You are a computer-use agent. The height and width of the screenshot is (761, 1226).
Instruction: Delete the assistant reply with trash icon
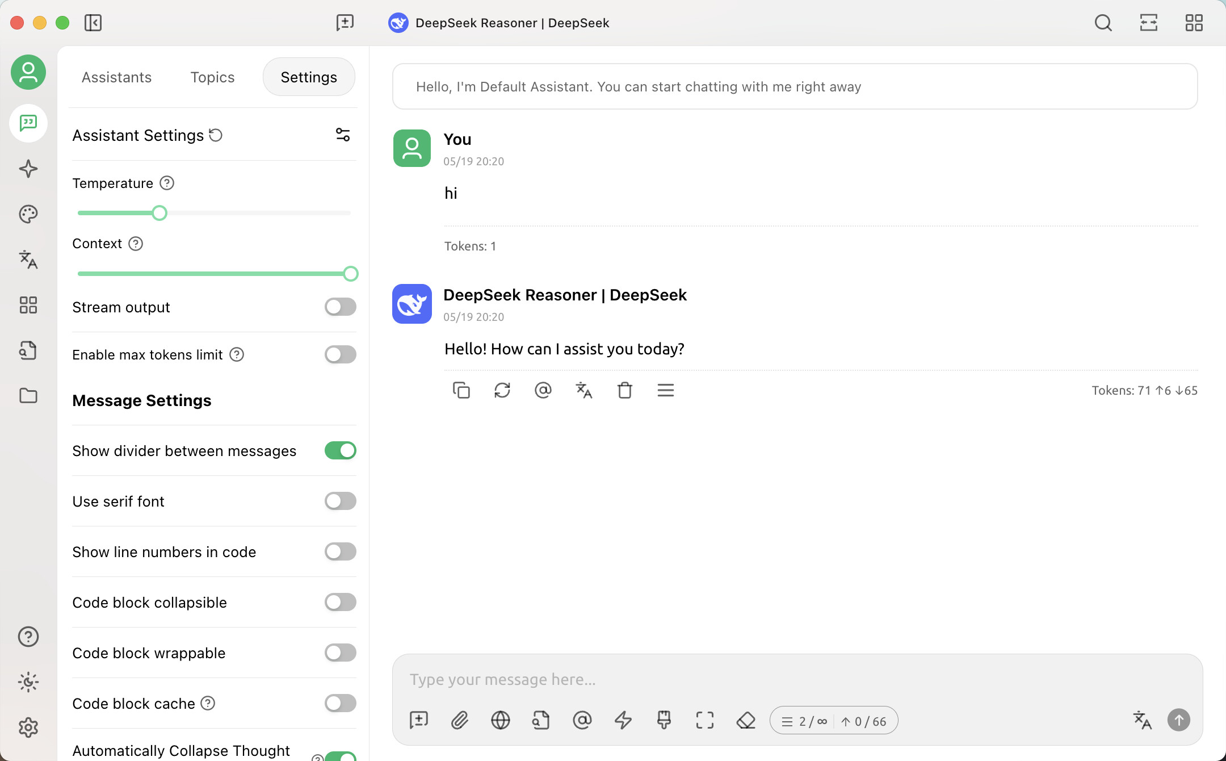(624, 390)
